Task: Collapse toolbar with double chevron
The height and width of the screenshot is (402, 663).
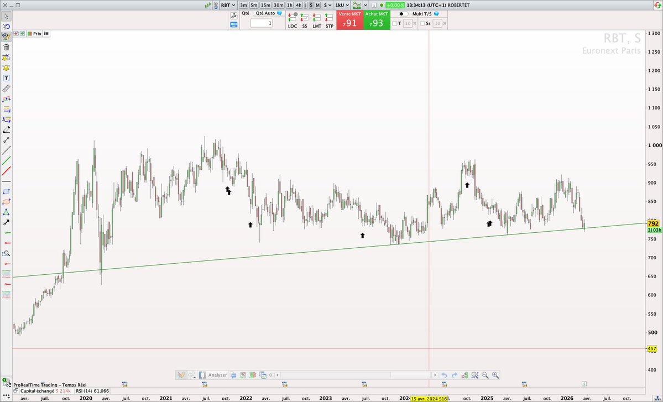Action: 270,375
